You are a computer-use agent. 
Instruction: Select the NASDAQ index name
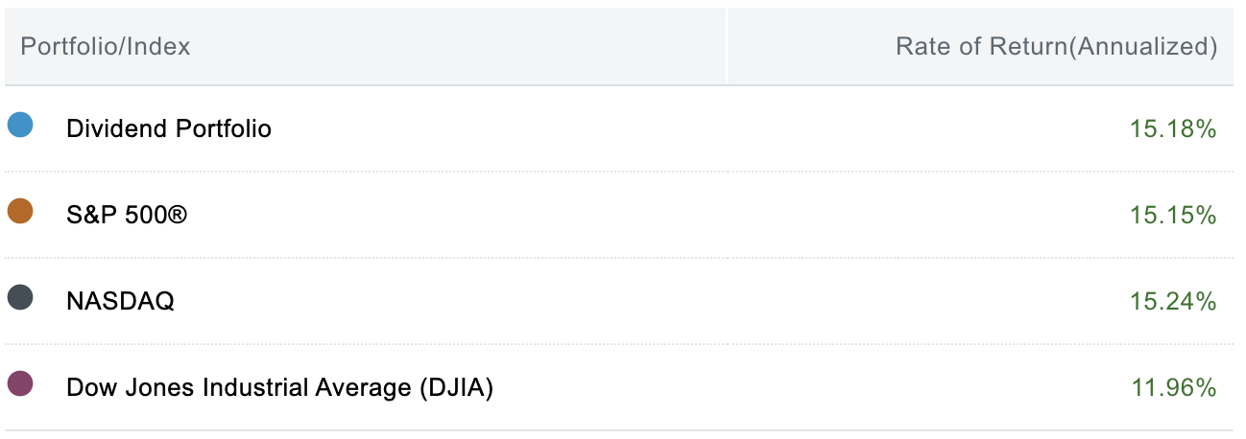pyautogui.click(x=120, y=302)
